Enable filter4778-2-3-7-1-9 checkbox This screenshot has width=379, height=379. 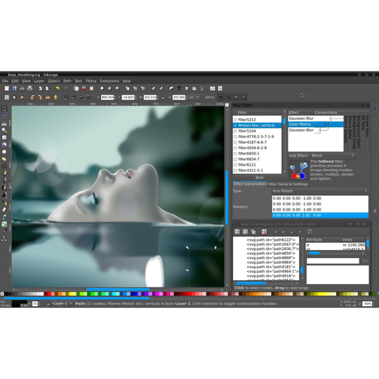pyautogui.click(x=235, y=137)
